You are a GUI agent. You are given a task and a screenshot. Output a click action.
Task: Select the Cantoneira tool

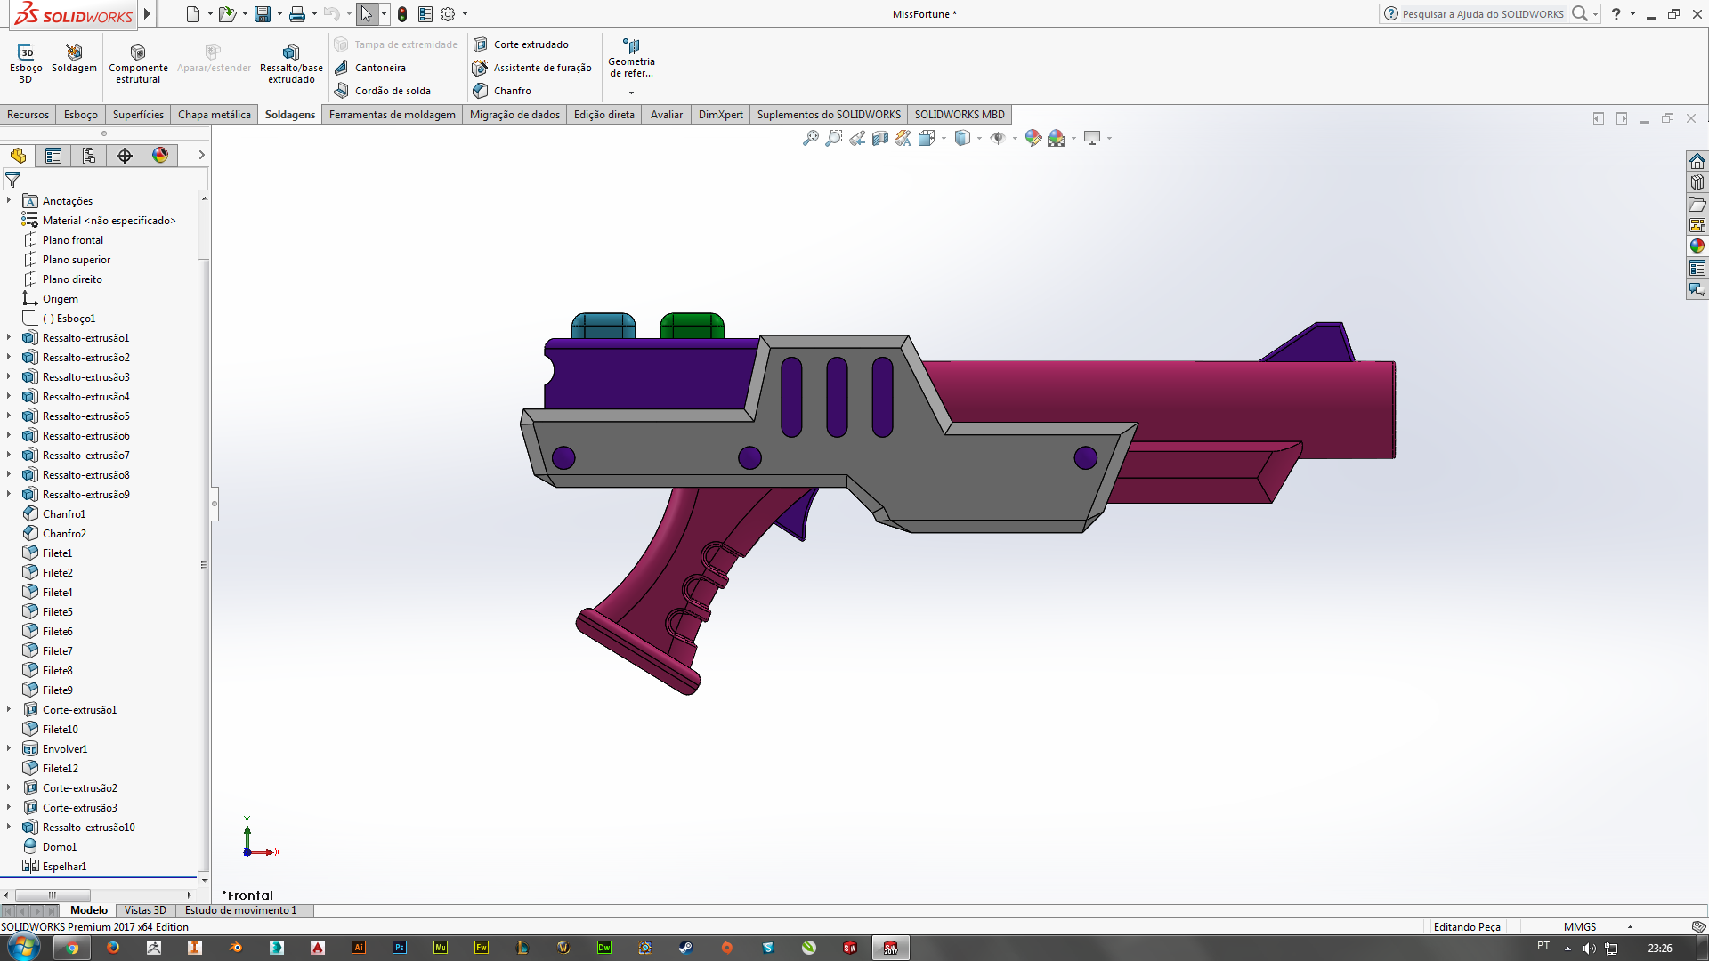tap(370, 68)
